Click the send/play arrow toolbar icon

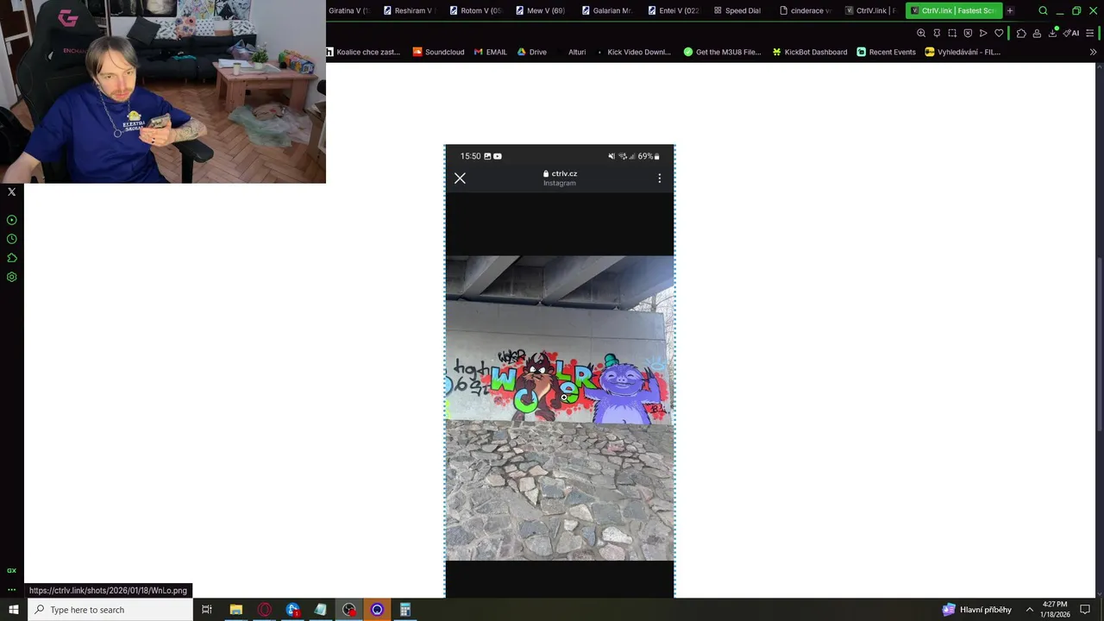tap(983, 33)
